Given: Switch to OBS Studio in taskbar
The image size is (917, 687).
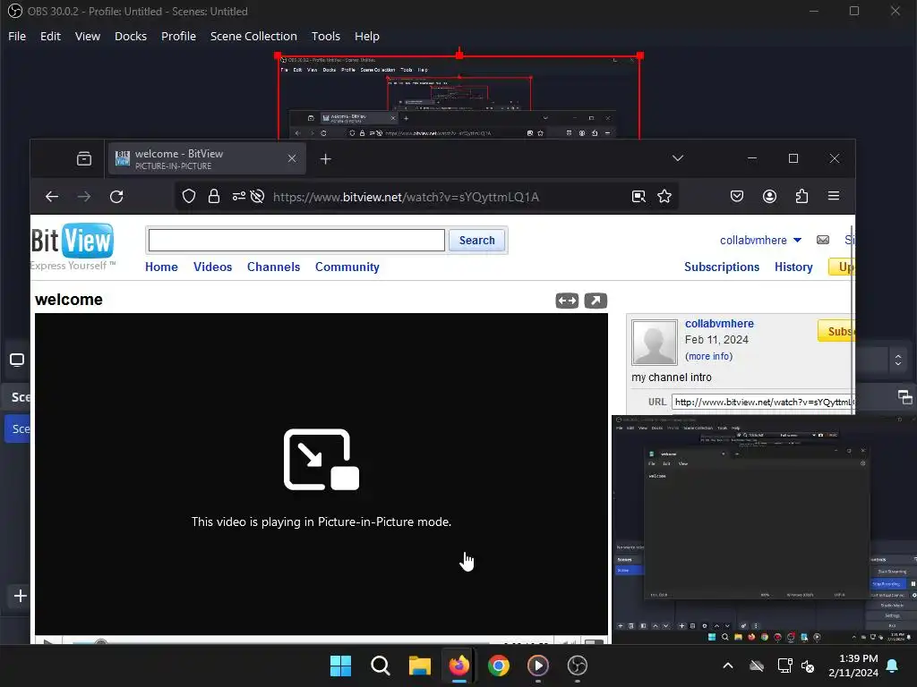Looking at the screenshot, I should tap(578, 666).
